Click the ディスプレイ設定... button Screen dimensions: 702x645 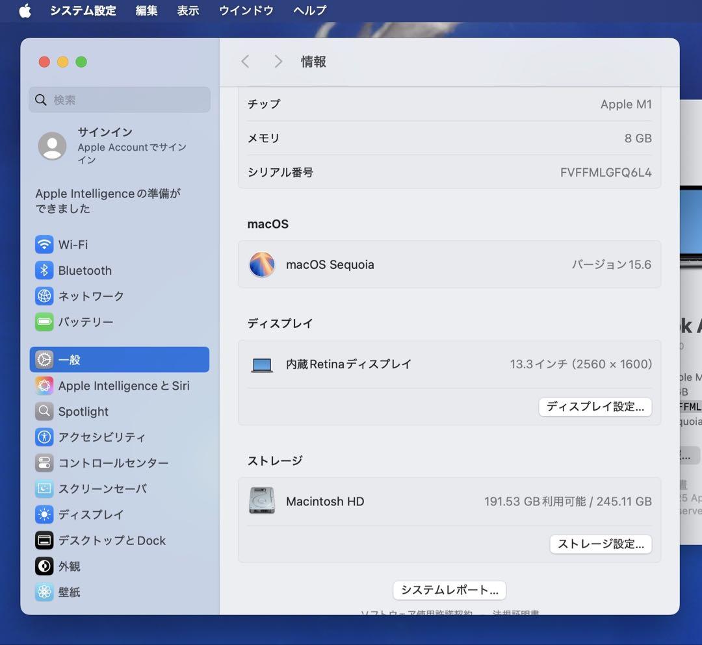click(x=595, y=407)
